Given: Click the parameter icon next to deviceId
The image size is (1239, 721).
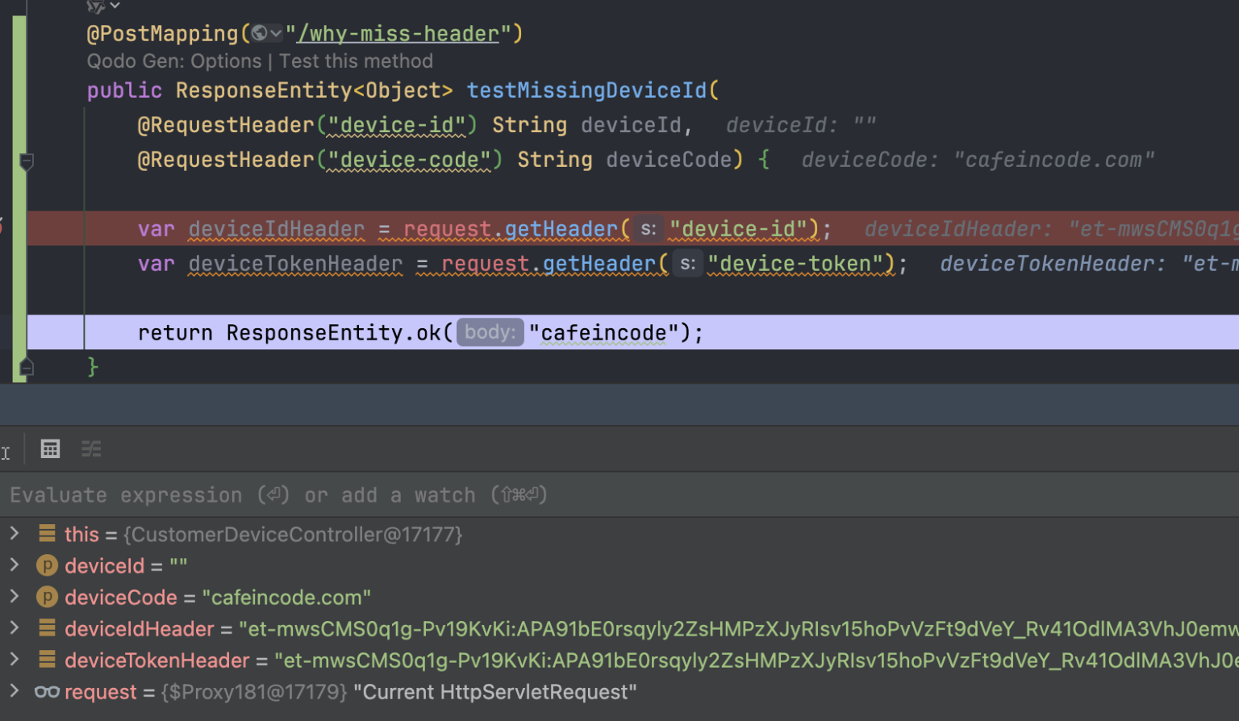Looking at the screenshot, I should tap(47, 566).
